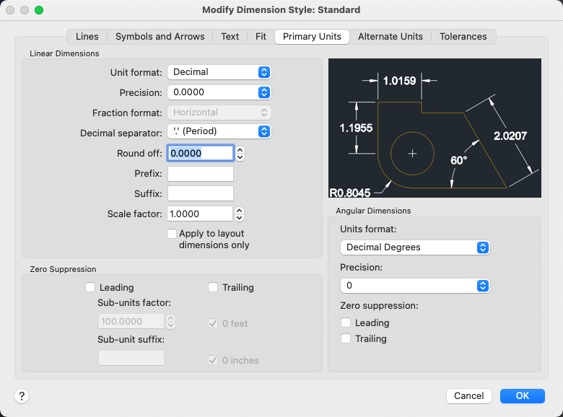Click the dimension style preview image
Viewport: 563px width, 417px height.
click(x=435, y=128)
